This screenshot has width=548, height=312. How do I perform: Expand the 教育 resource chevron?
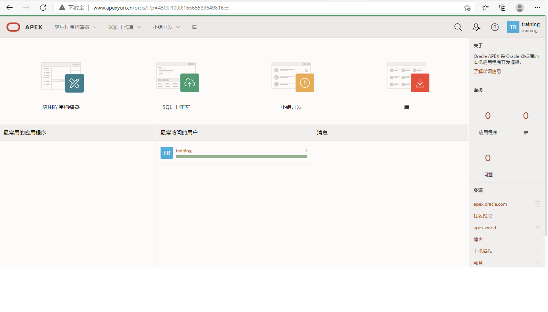click(537, 263)
